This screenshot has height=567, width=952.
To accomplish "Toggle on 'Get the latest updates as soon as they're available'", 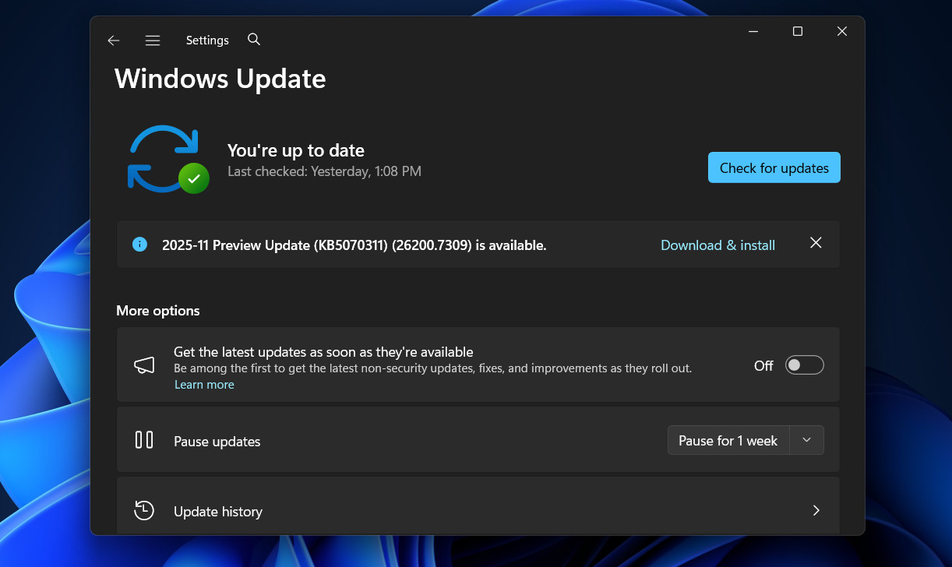I will (804, 364).
